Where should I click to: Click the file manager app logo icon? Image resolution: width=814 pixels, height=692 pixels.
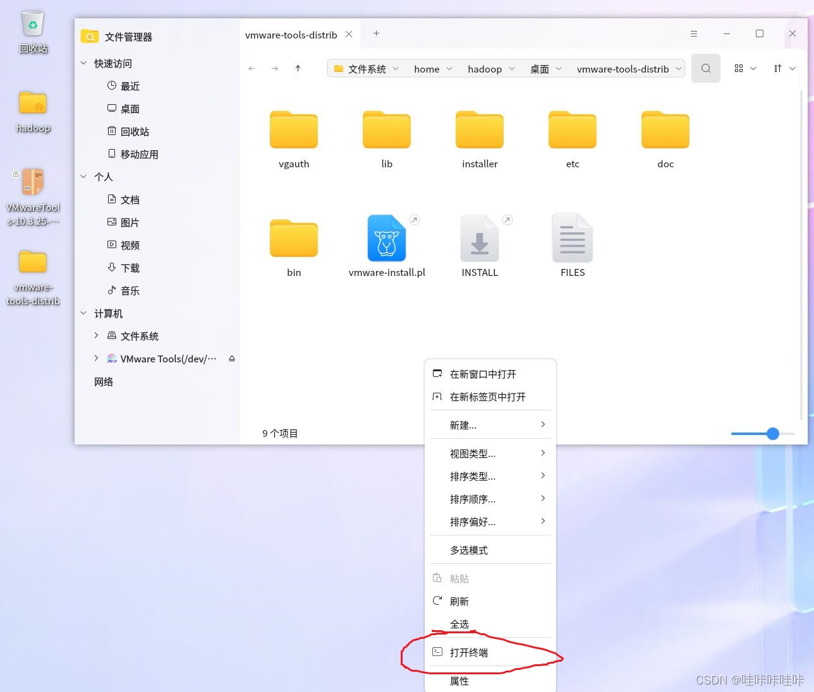pyautogui.click(x=90, y=37)
